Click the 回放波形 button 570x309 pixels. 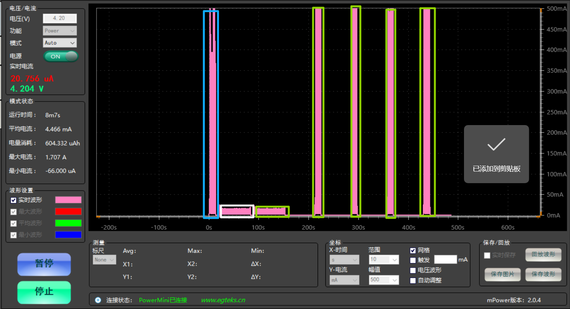[543, 255]
